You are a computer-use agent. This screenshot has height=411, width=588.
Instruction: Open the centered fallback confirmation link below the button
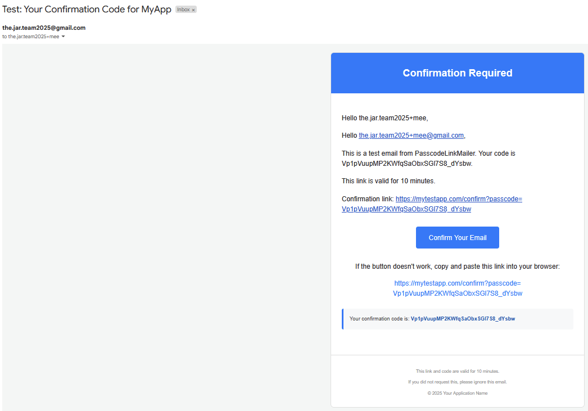point(458,288)
